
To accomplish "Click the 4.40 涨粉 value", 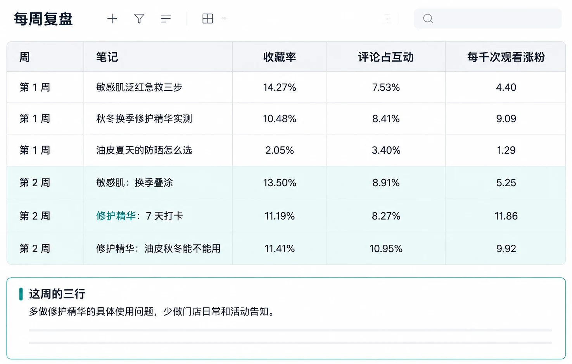I will point(506,87).
